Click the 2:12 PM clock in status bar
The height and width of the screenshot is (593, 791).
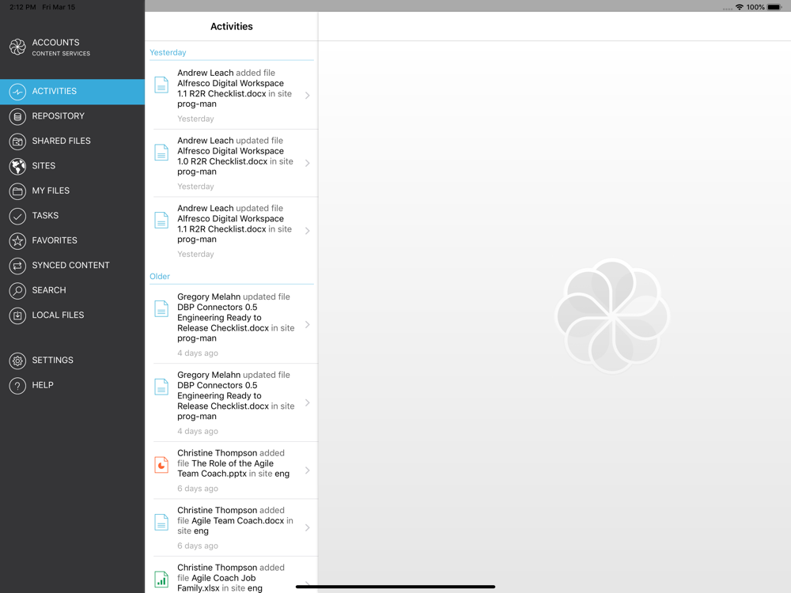click(23, 7)
